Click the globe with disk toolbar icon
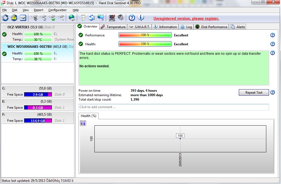Viewport: 281px width, 184px height. tap(72, 18)
